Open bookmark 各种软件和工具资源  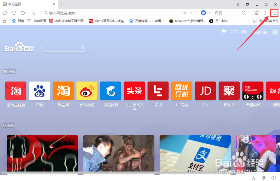coord(68,21)
